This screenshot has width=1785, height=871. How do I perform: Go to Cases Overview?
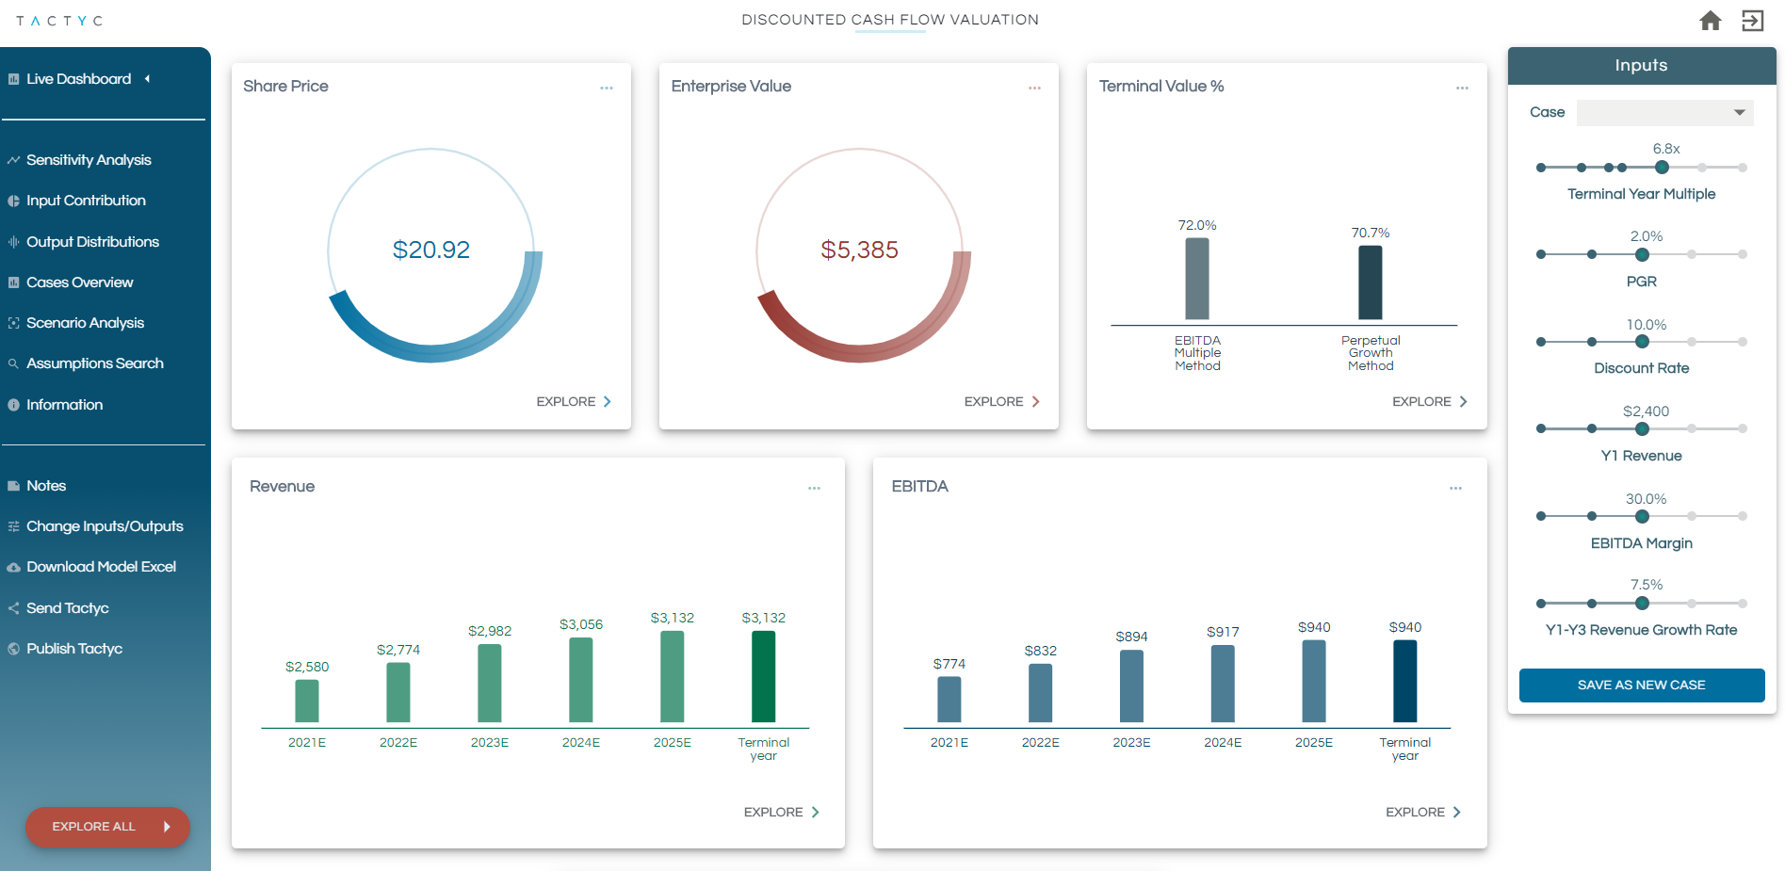[x=80, y=282]
